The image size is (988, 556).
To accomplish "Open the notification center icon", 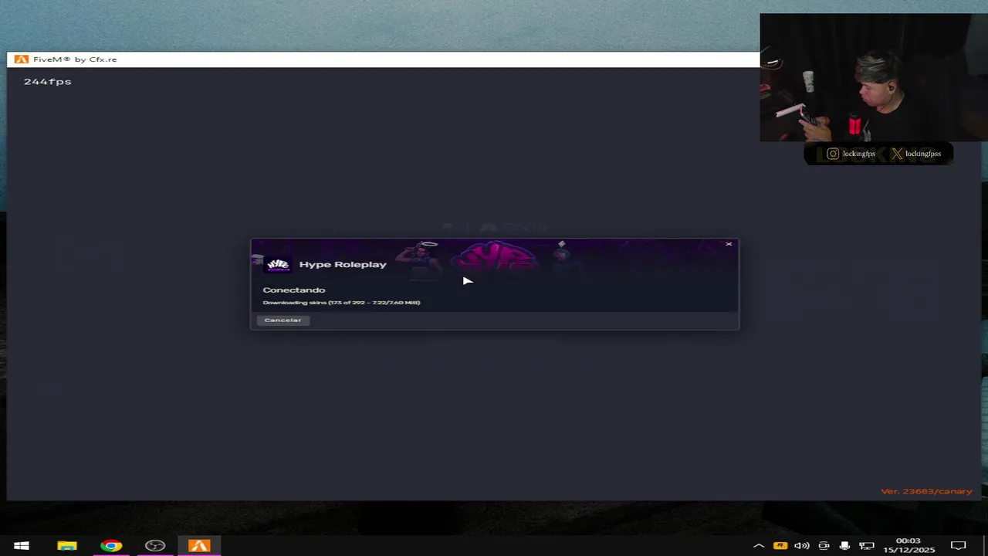I will coord(958,546).
